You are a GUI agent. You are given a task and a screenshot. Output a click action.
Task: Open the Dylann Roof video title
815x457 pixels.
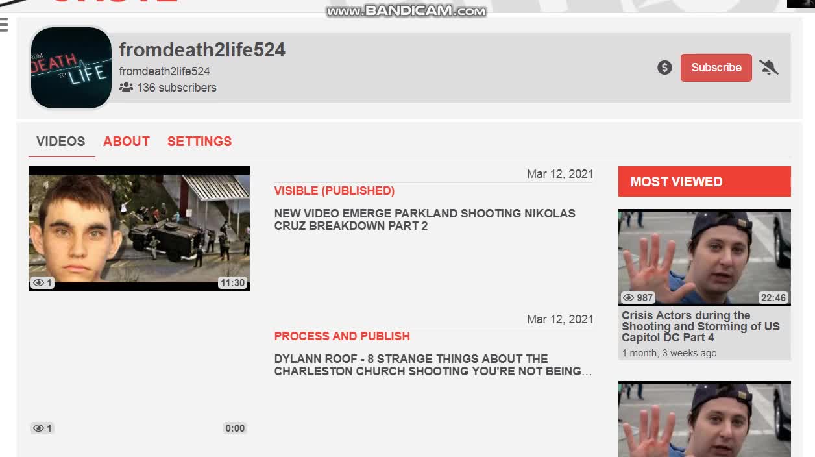tap(433, 365)
